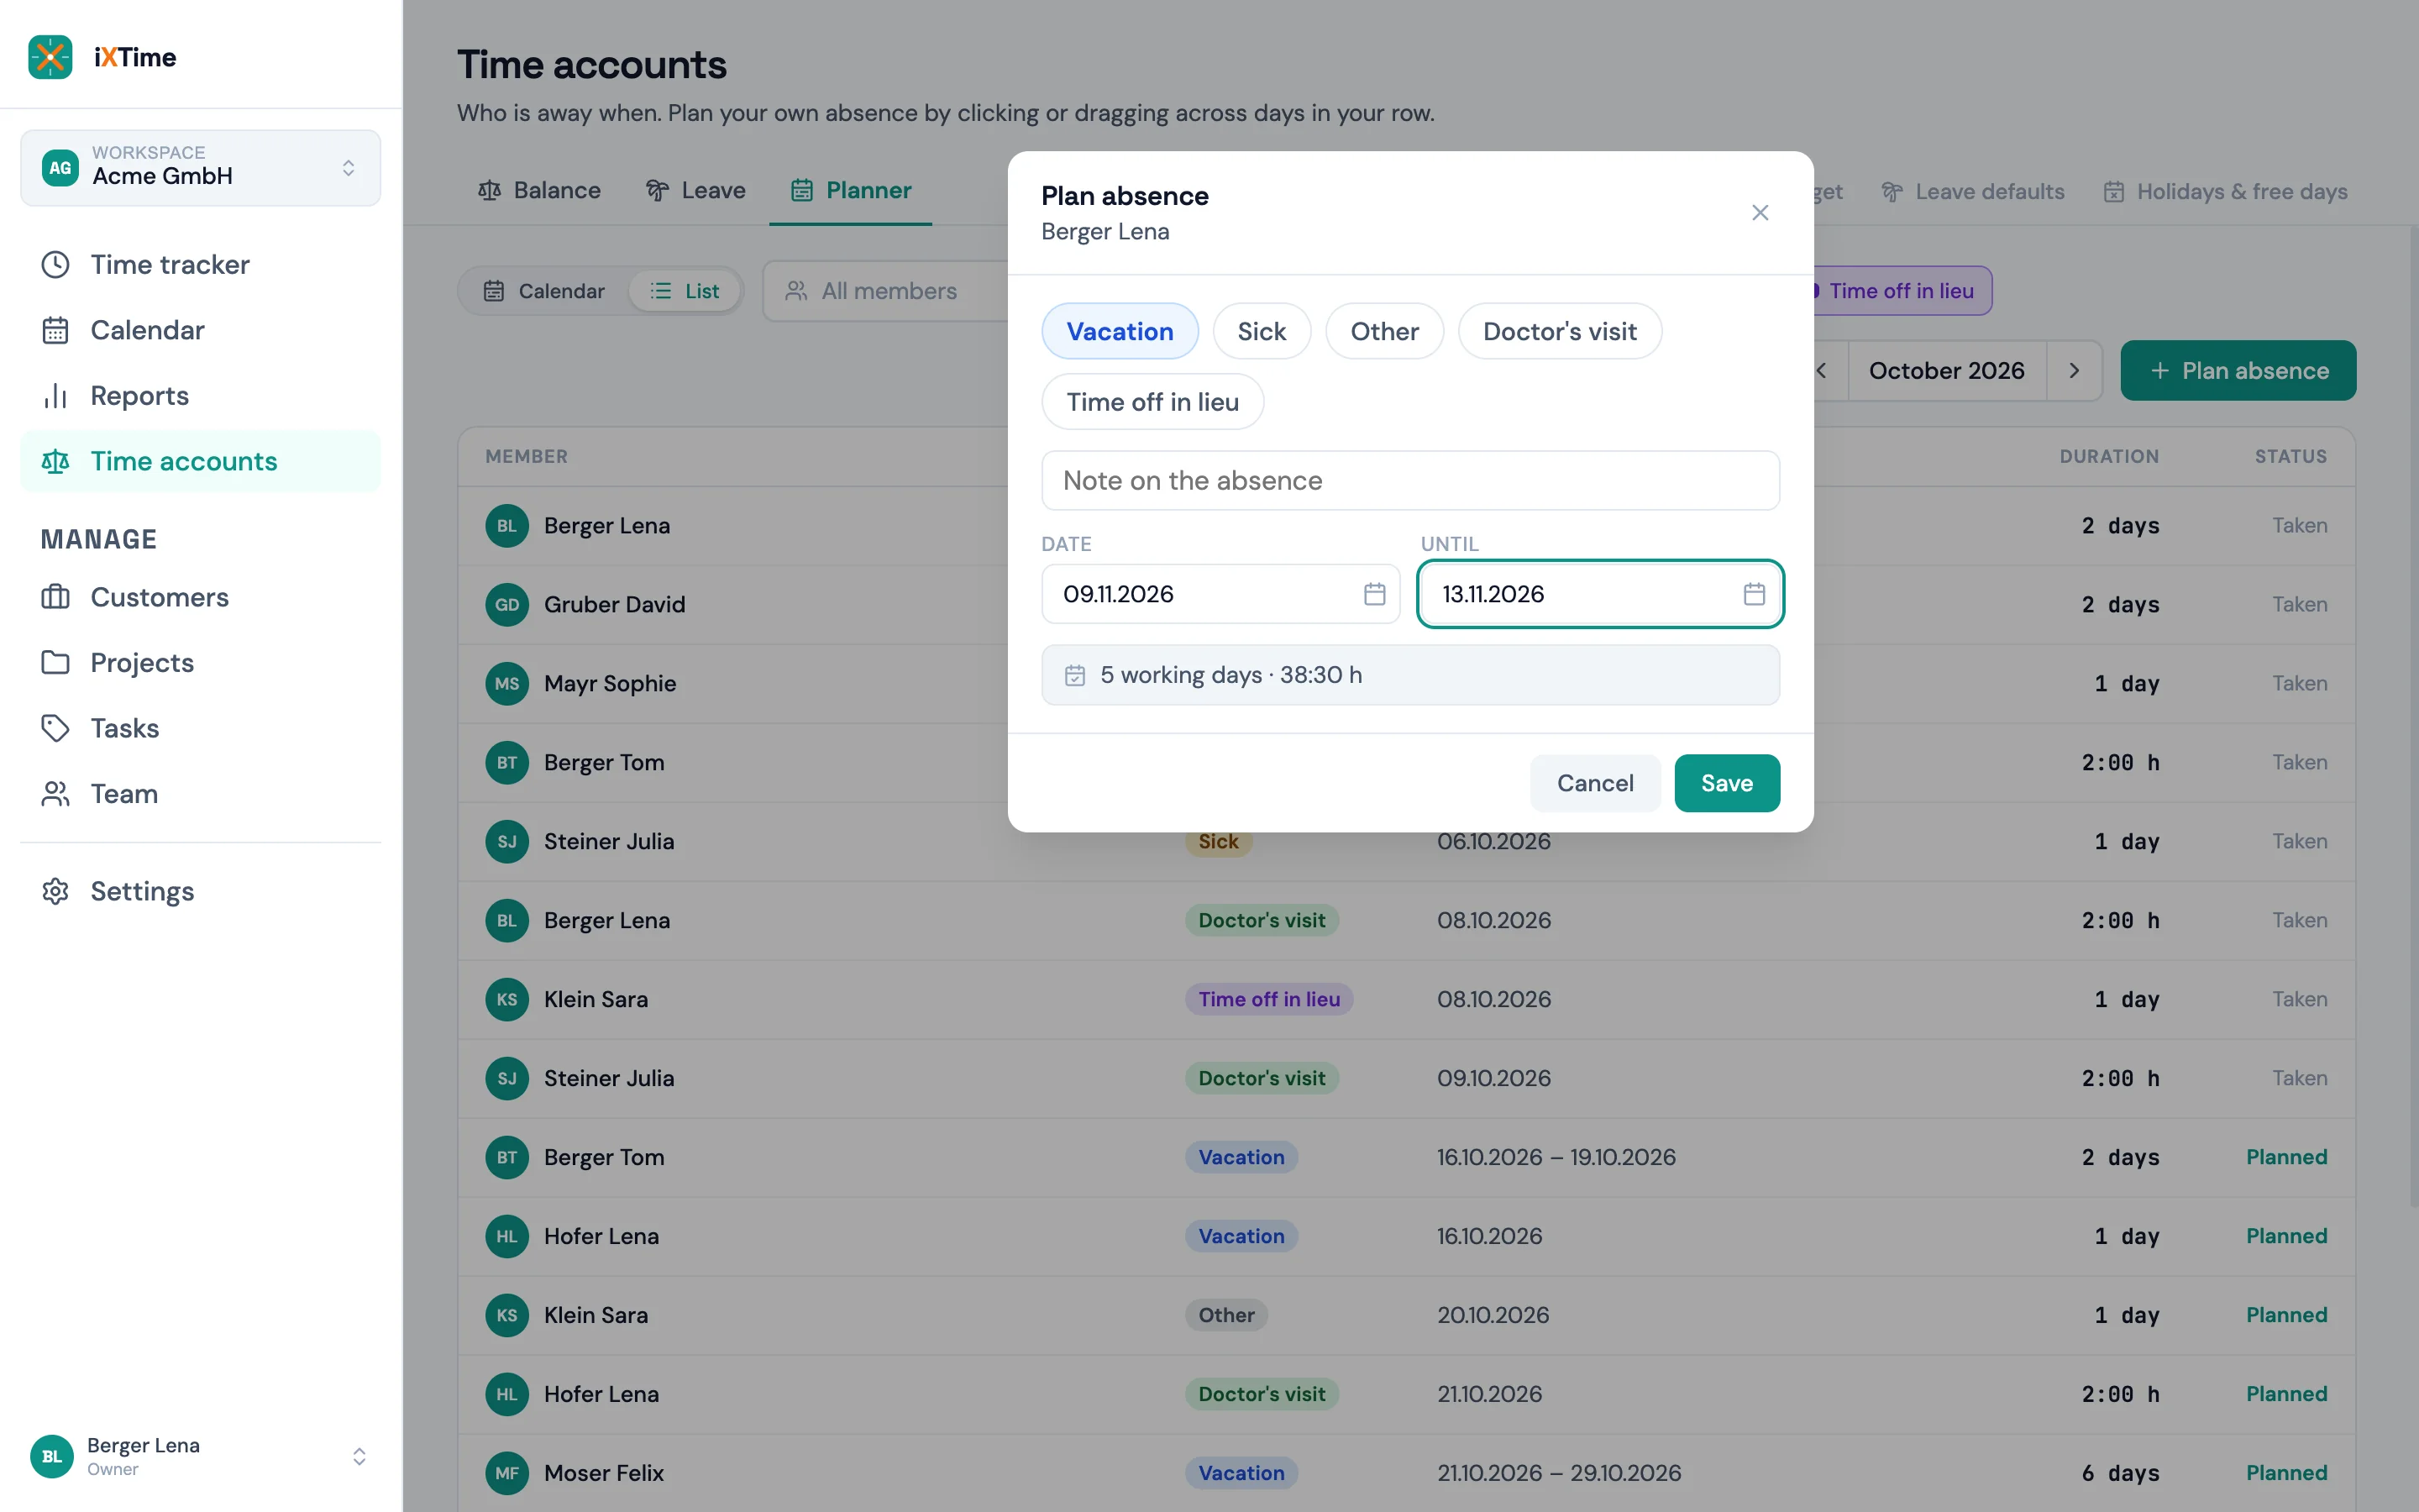Click the iXTime logo icon
This screenshot has height=1512, width=2419.
pos(50,57)
